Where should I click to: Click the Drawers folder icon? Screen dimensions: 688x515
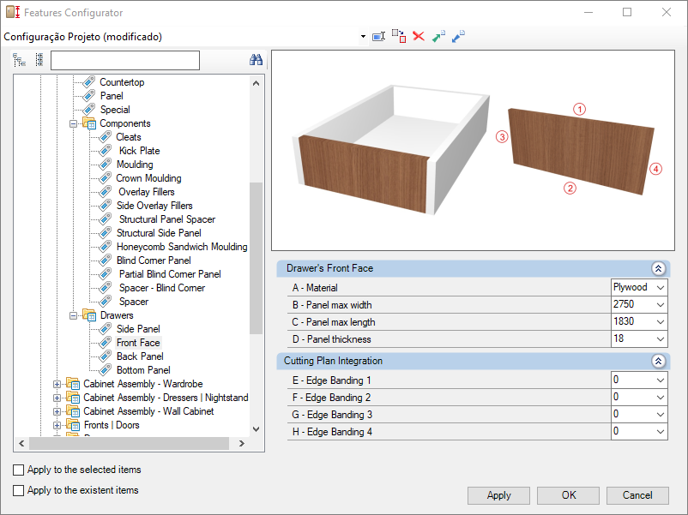(89, 315)
